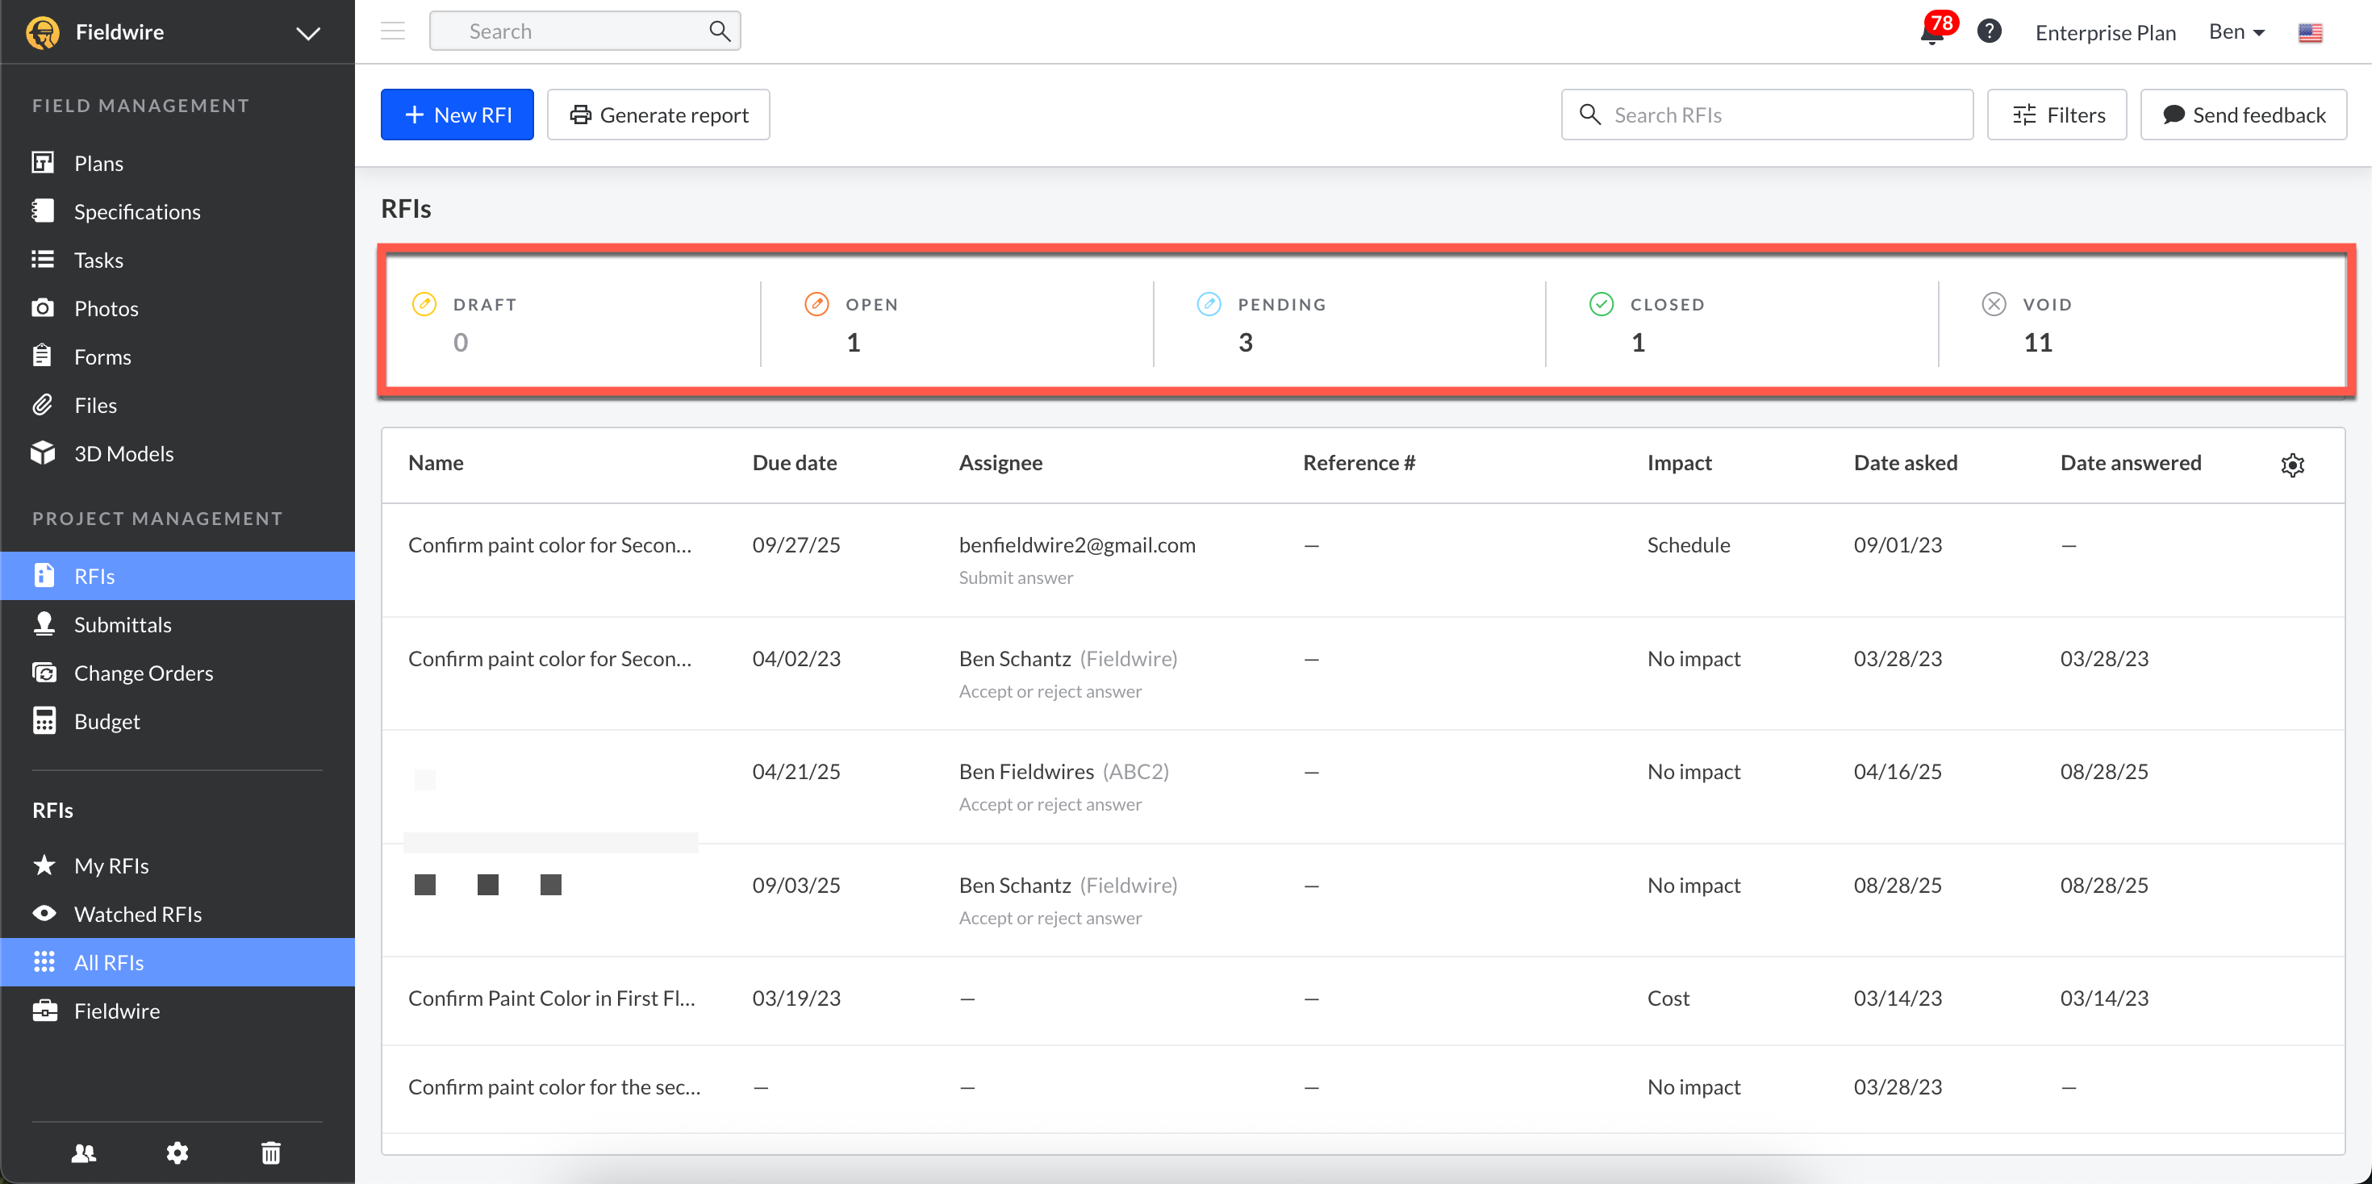Screen dimensions: 2372x1184
Task: Switch to My RFIs view
Action: (x=111, y=865)
